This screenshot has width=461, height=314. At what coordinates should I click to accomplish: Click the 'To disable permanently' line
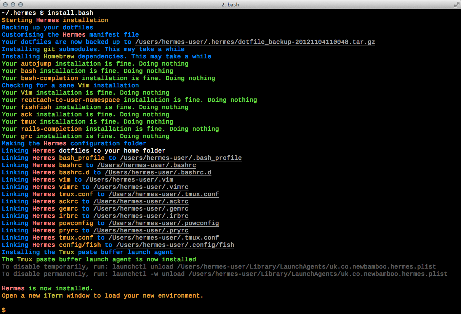(225, 274)
